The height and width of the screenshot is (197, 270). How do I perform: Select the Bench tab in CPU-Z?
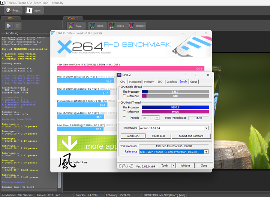point(183,81)
